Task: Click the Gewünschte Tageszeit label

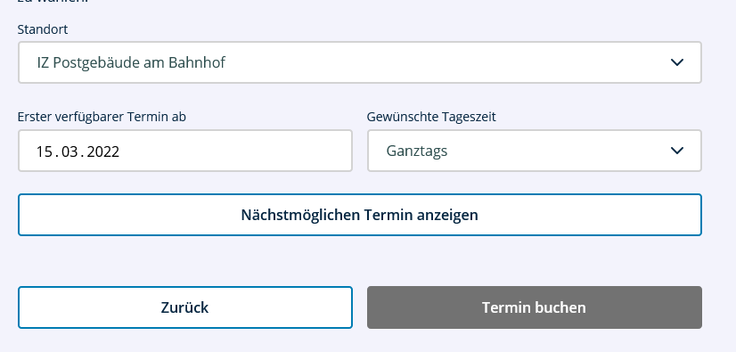Action: click(x=431, y=117)
